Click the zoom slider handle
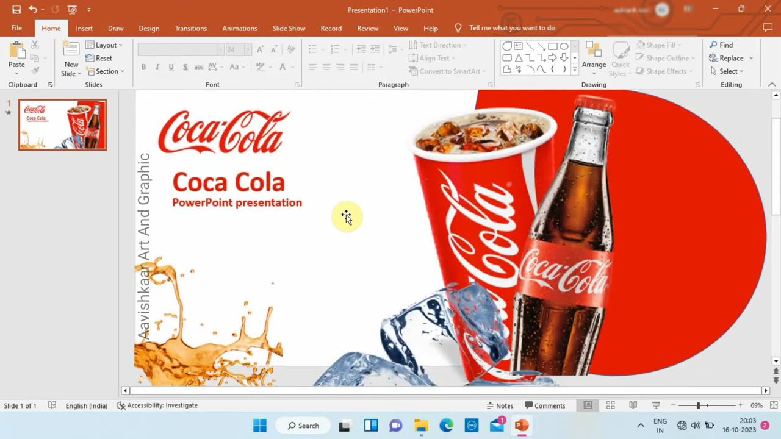Screen dimensions: 781x439 tap(698, 405)
